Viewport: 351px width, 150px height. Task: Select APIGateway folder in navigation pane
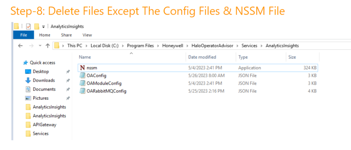tap(44, 125)
